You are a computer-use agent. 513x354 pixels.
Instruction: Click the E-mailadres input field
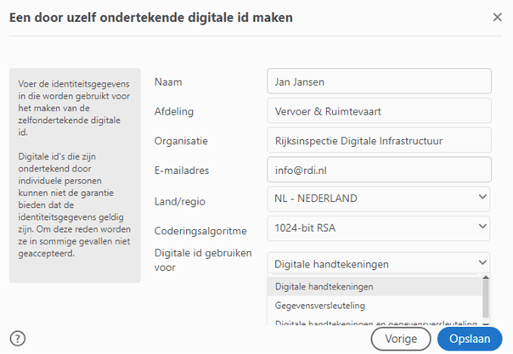379,170
